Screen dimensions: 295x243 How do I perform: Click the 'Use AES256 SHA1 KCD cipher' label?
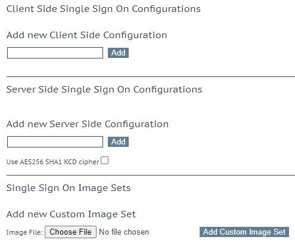52,162
